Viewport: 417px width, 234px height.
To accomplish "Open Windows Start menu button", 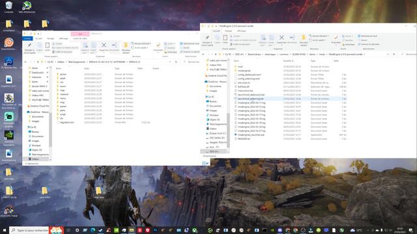I will tap(5, 230).
